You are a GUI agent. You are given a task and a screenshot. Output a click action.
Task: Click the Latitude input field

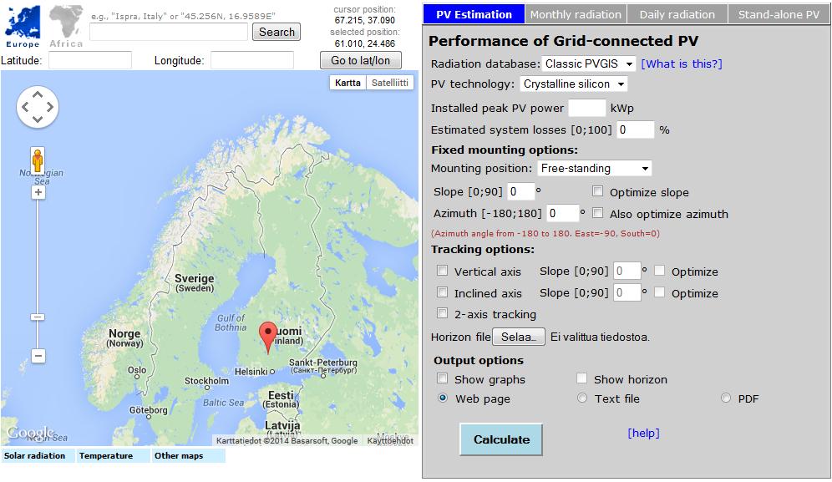coord(90,60)
